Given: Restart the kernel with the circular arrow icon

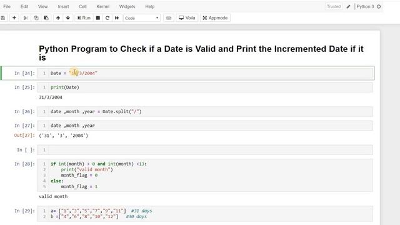Looking at the screenshot, I should click(107, 18).
